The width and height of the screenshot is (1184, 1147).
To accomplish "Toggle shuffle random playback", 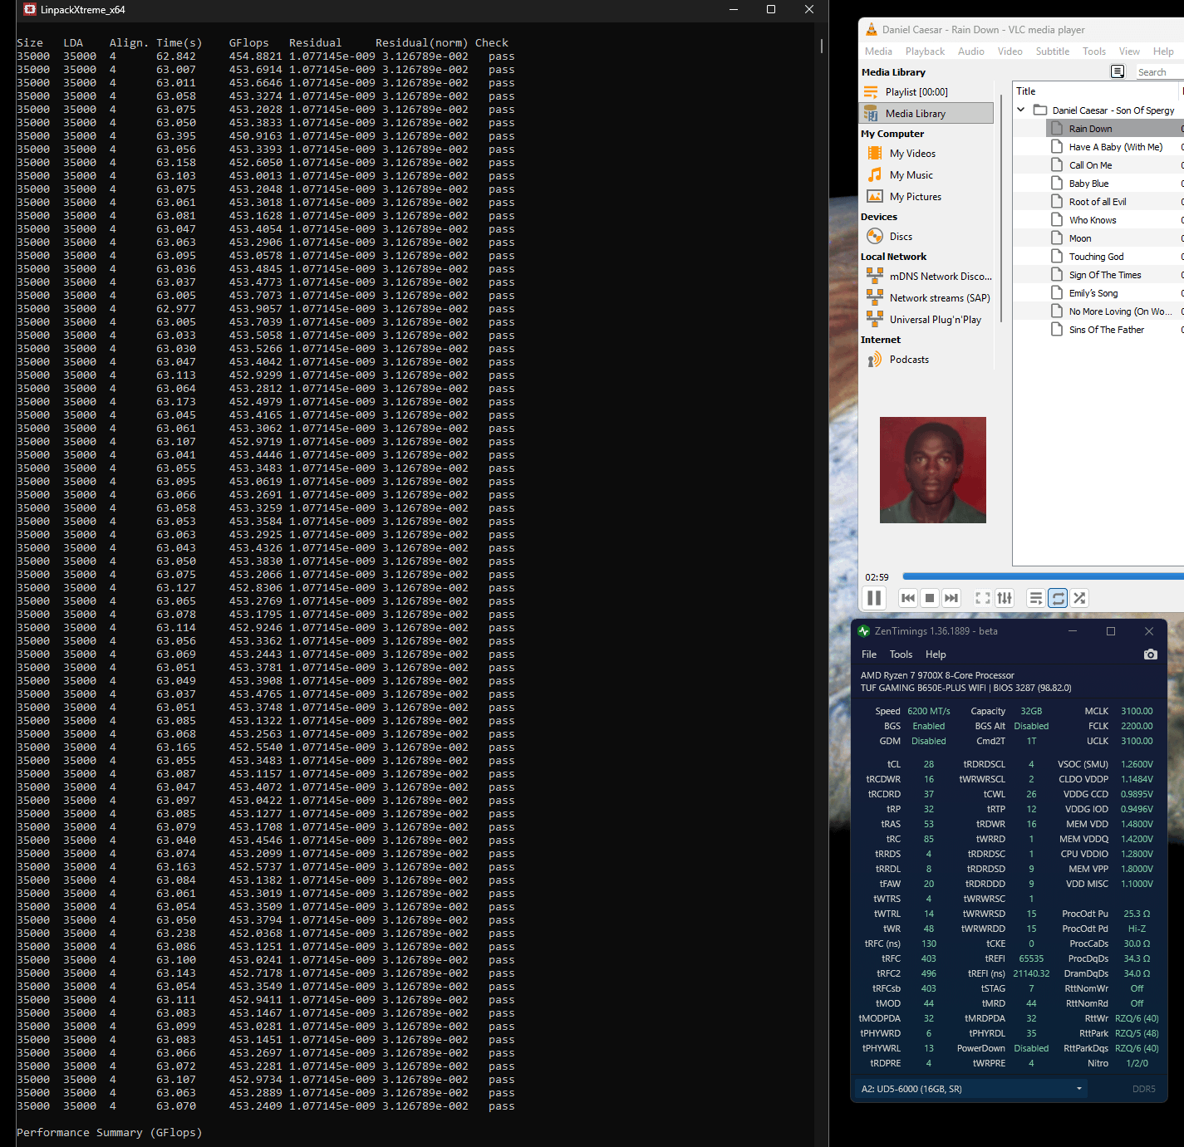I will coord(1079,598).
